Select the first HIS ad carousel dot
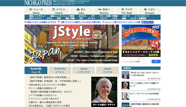 (x=138, y=58)
